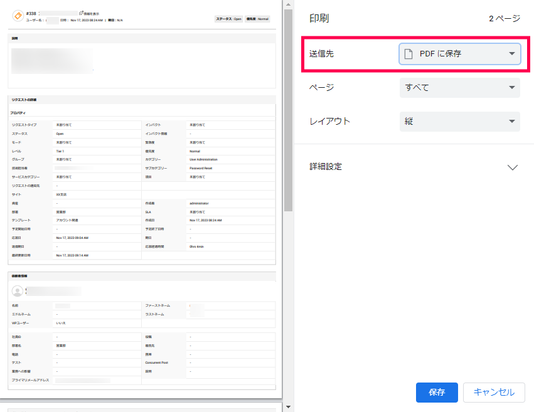Click the second page preview at bottom
The height and width of the screenshot is (412, 534).
[x=142, y=409]
